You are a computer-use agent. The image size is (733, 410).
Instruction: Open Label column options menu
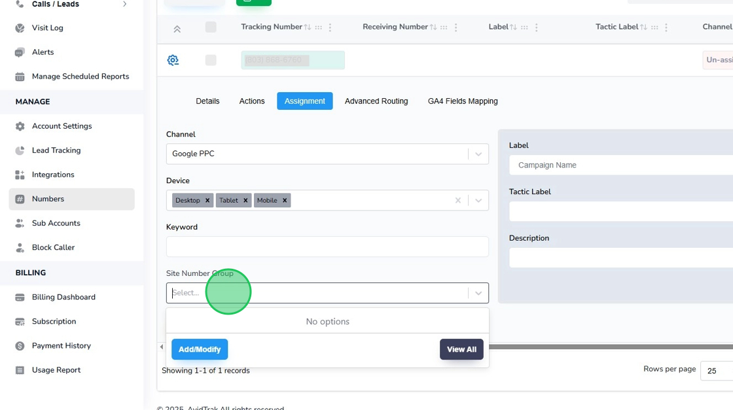pos(536,27)
